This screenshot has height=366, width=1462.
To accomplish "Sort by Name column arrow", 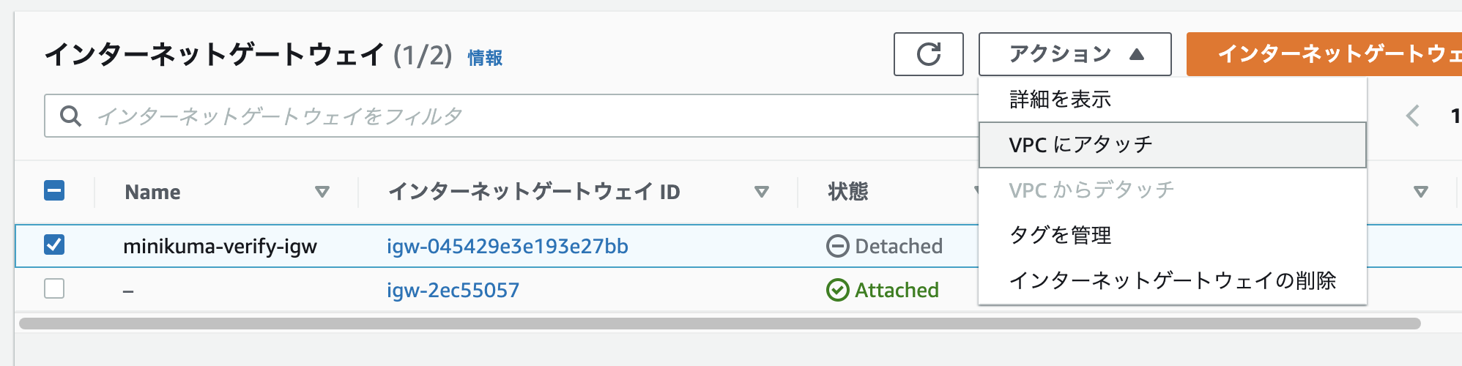I will point(322,192).
